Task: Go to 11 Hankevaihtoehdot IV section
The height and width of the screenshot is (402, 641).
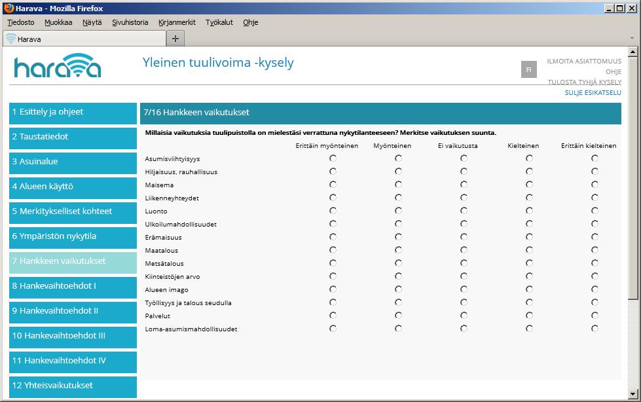Action: (x=73, y=362)
